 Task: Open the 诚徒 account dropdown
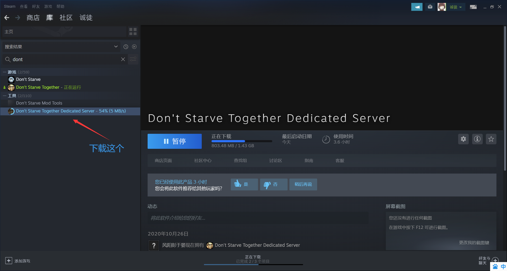[x=456, y=7]
